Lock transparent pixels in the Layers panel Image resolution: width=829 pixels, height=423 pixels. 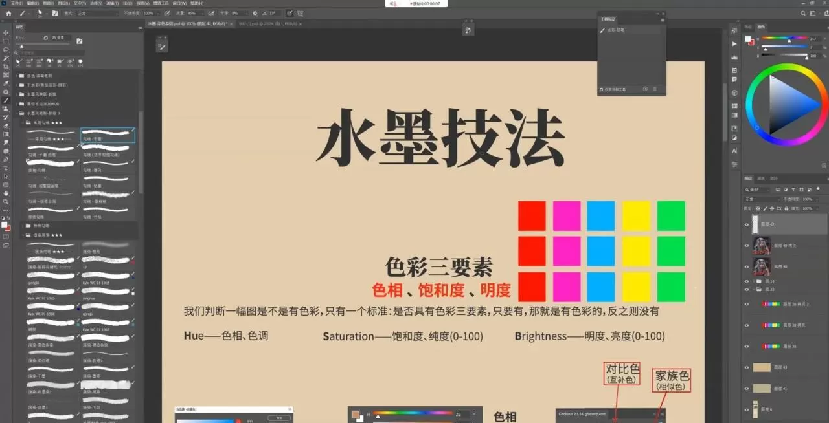pos(757,208)
